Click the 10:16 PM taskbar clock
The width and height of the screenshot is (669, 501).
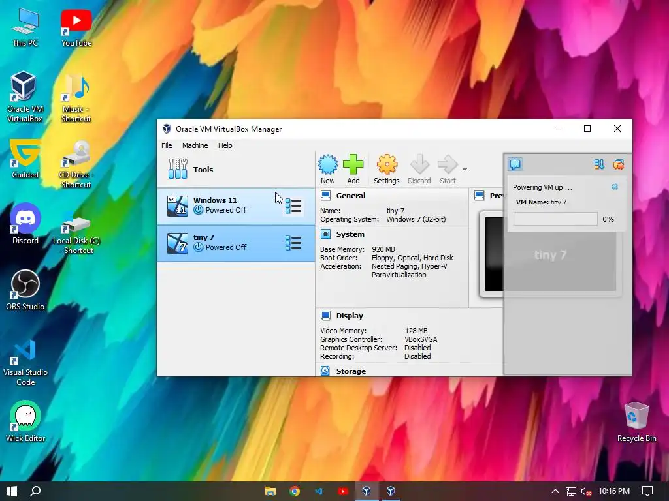coord(614,491)
